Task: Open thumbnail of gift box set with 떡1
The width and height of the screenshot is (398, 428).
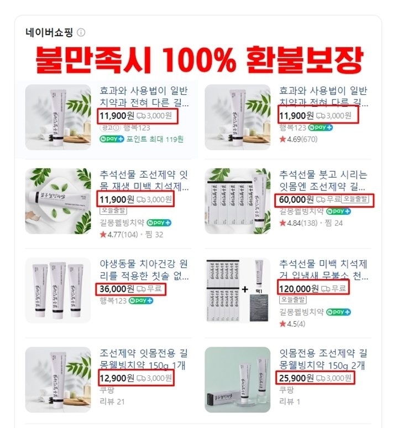Action: pyautogui.click(x=238, y=290)
